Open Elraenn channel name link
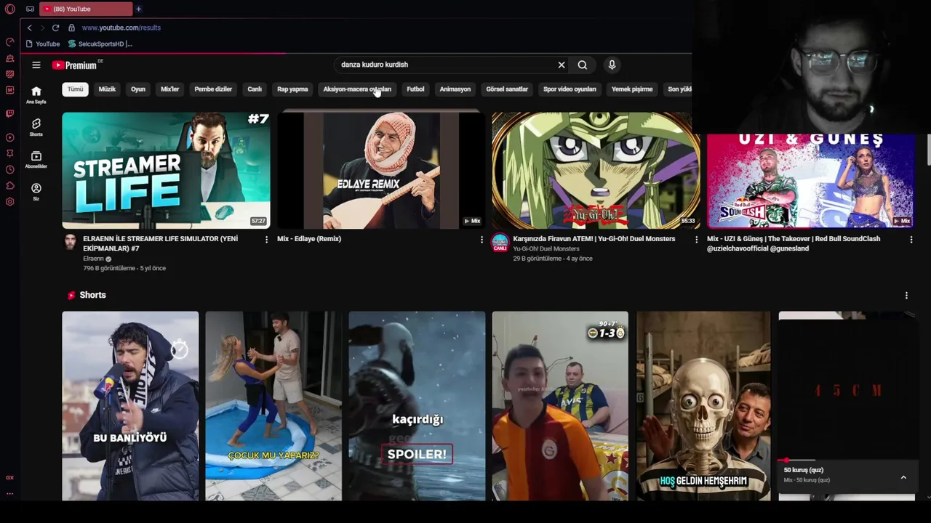 pyautogui.click(x=93, y=259)
